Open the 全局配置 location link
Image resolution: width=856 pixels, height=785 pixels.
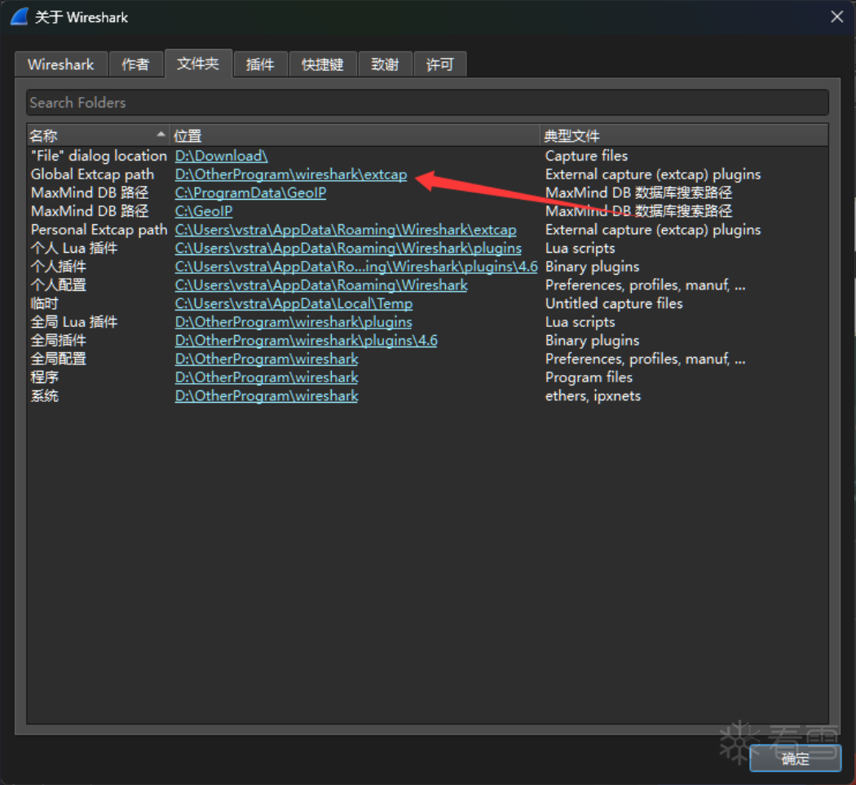coord(267,359)
